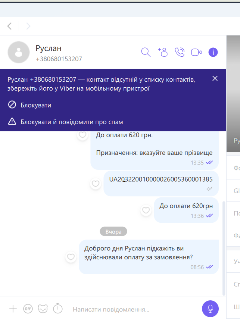Click Блокувати й повідомити про спам
240x319 pixels.
pyautogui.click(x=65, y=122)
